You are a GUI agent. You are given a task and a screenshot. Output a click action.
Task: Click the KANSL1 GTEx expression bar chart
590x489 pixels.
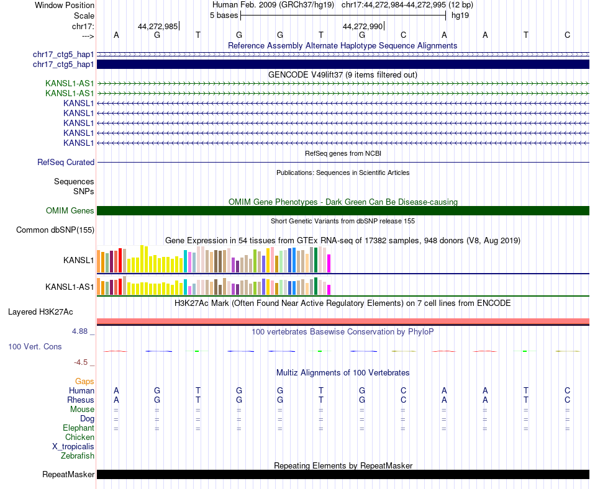[214, 259]
